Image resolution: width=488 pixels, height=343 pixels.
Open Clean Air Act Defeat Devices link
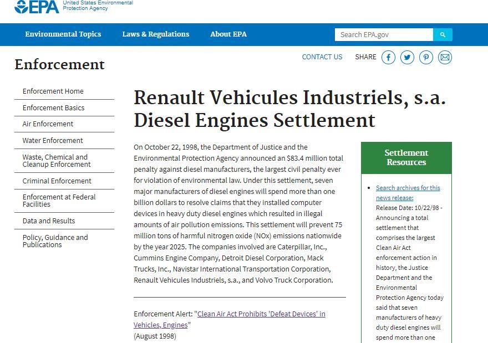[230, 319]
